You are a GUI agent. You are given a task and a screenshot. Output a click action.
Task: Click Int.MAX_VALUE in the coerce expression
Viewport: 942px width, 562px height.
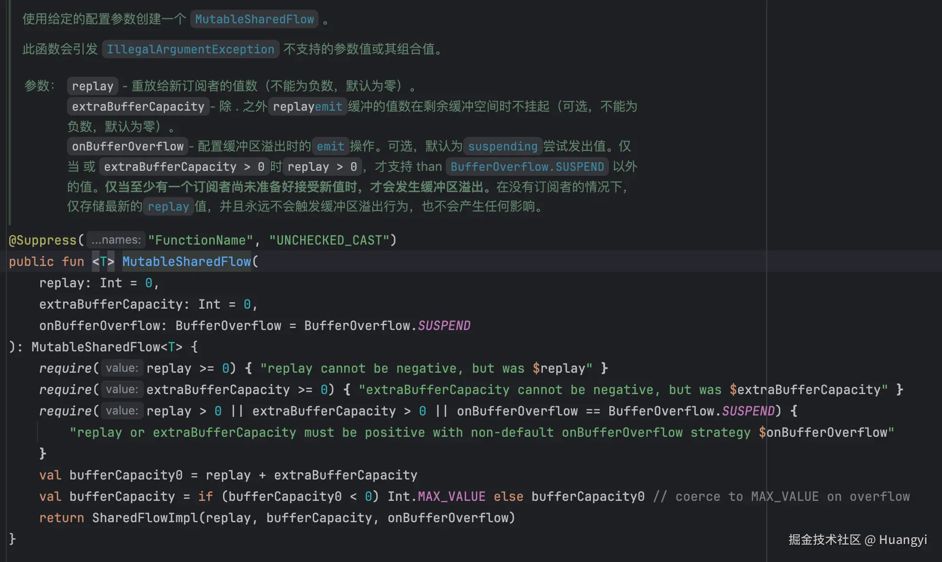(x=436, y=496)
